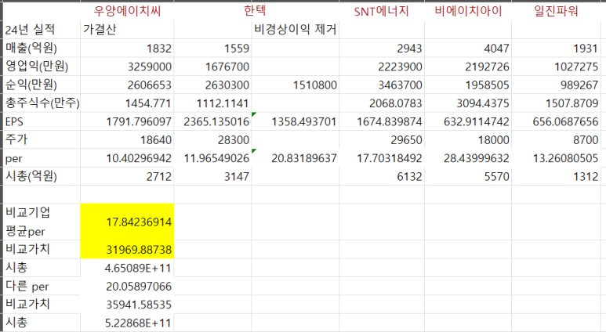Click share count cell 3094.4375
Screen dimensions: 606x332
[x=468, y=103]
